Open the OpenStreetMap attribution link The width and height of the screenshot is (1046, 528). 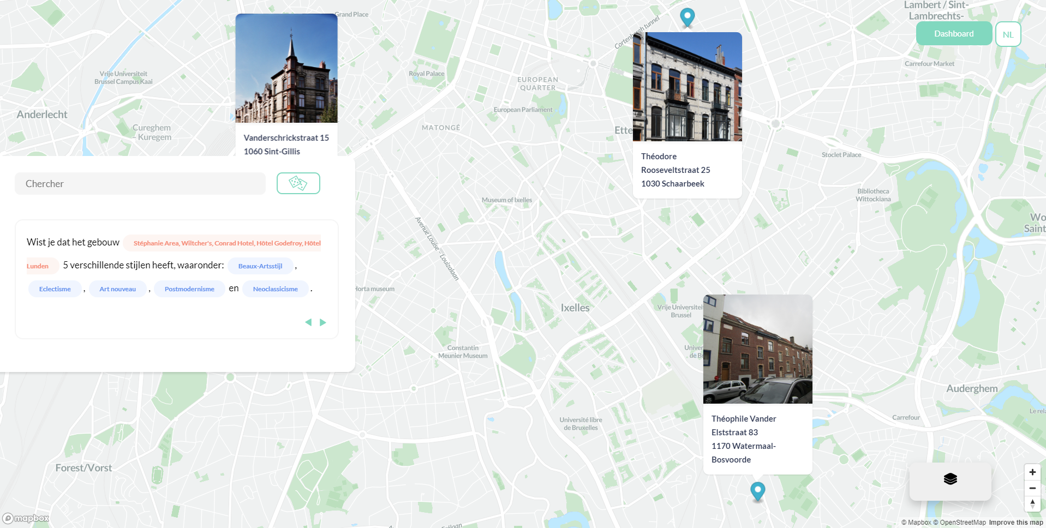pyautogui.click(x=959, y=523)
